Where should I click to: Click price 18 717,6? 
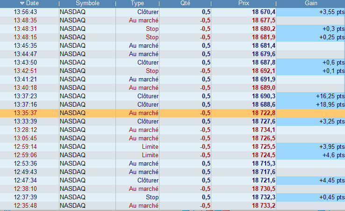click(264, 172)
